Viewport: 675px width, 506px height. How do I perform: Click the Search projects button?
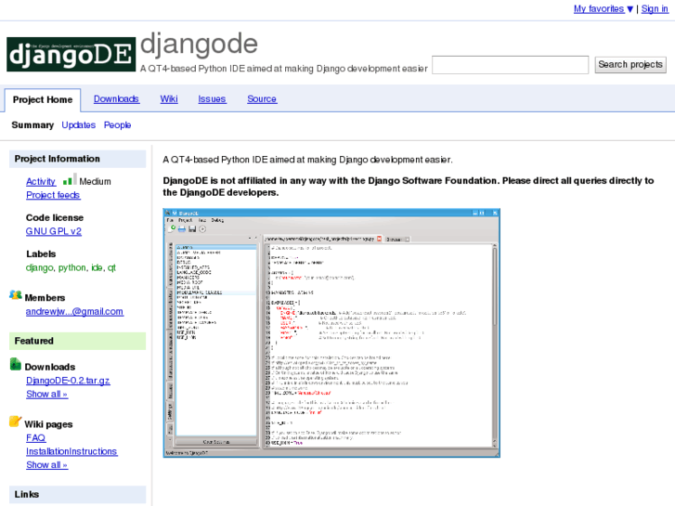click(630, 65)
